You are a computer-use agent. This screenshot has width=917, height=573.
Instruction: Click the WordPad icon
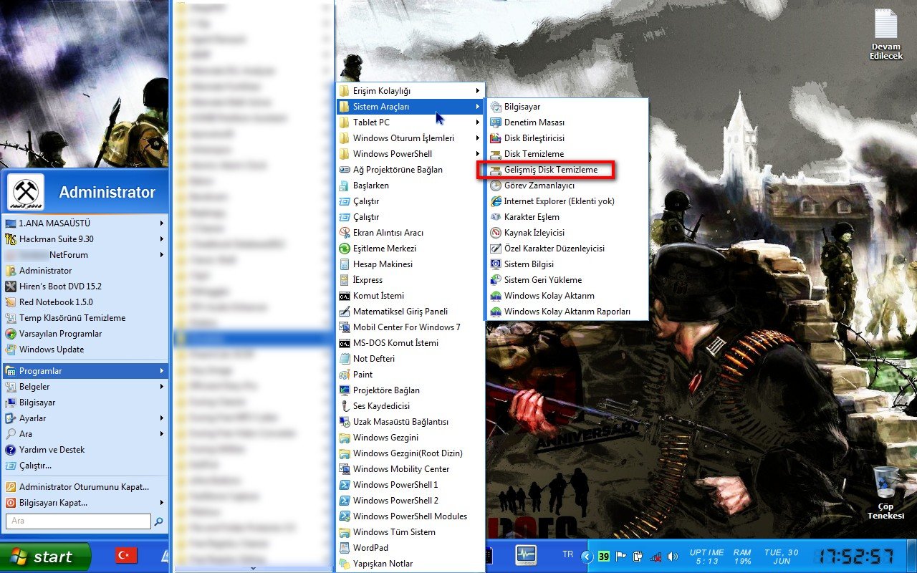coord(345,548)
